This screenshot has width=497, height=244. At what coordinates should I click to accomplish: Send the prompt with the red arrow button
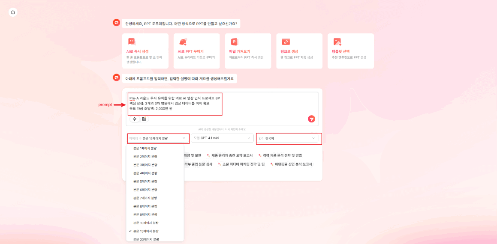coord(312,119)
